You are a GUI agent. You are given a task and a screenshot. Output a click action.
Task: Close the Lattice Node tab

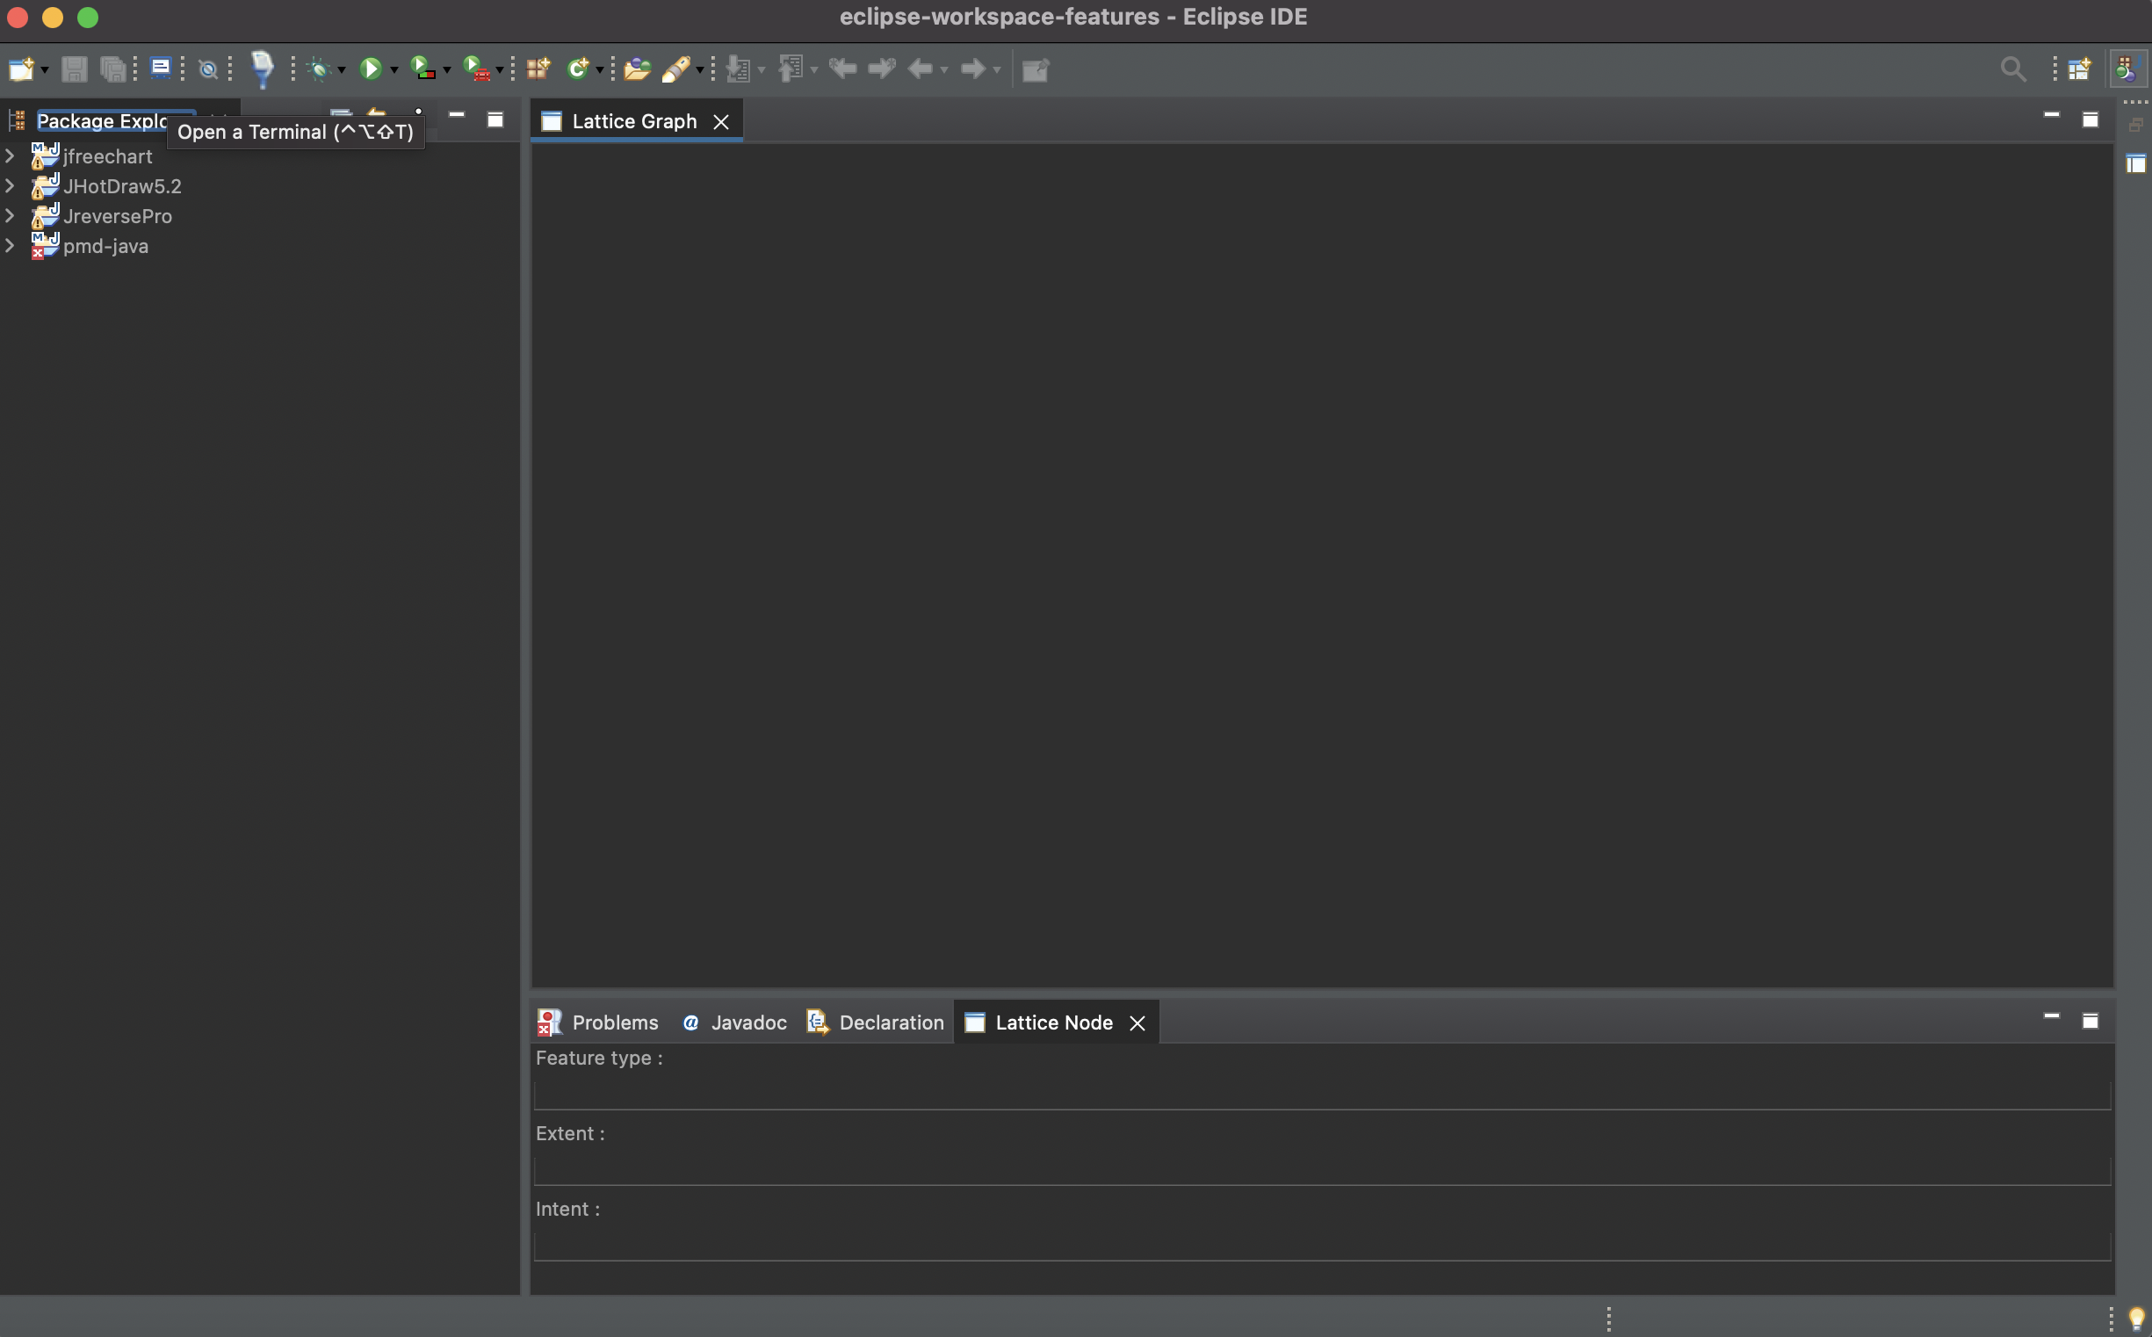[x=1137, y=1023]
